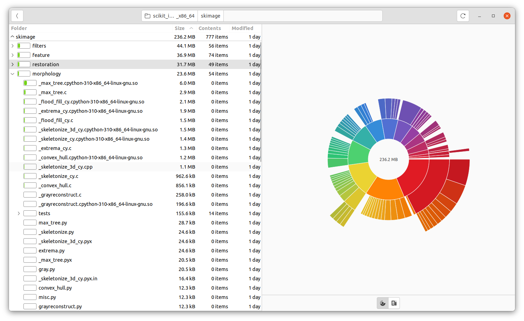Expand the feature folder
Viewport: 524px width, 321px height.
tap(12, 55)
